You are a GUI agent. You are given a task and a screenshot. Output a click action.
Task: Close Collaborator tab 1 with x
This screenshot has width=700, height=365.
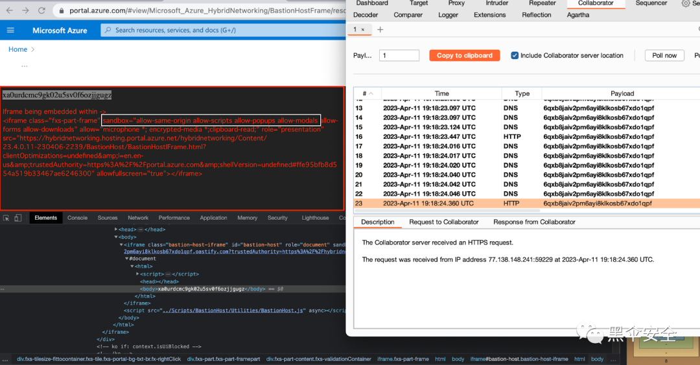coord(363,29)
